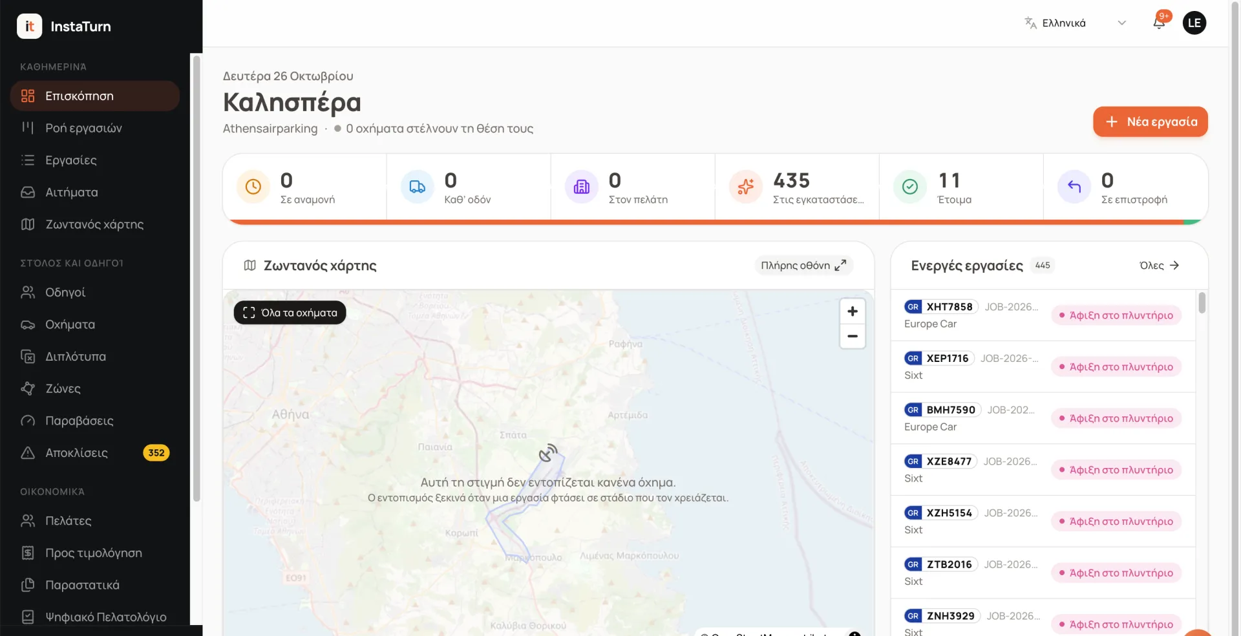Open Ροή εργασιών in sidebar
The width and height of the screenshot is (1241, 636).
pos(95,128)
